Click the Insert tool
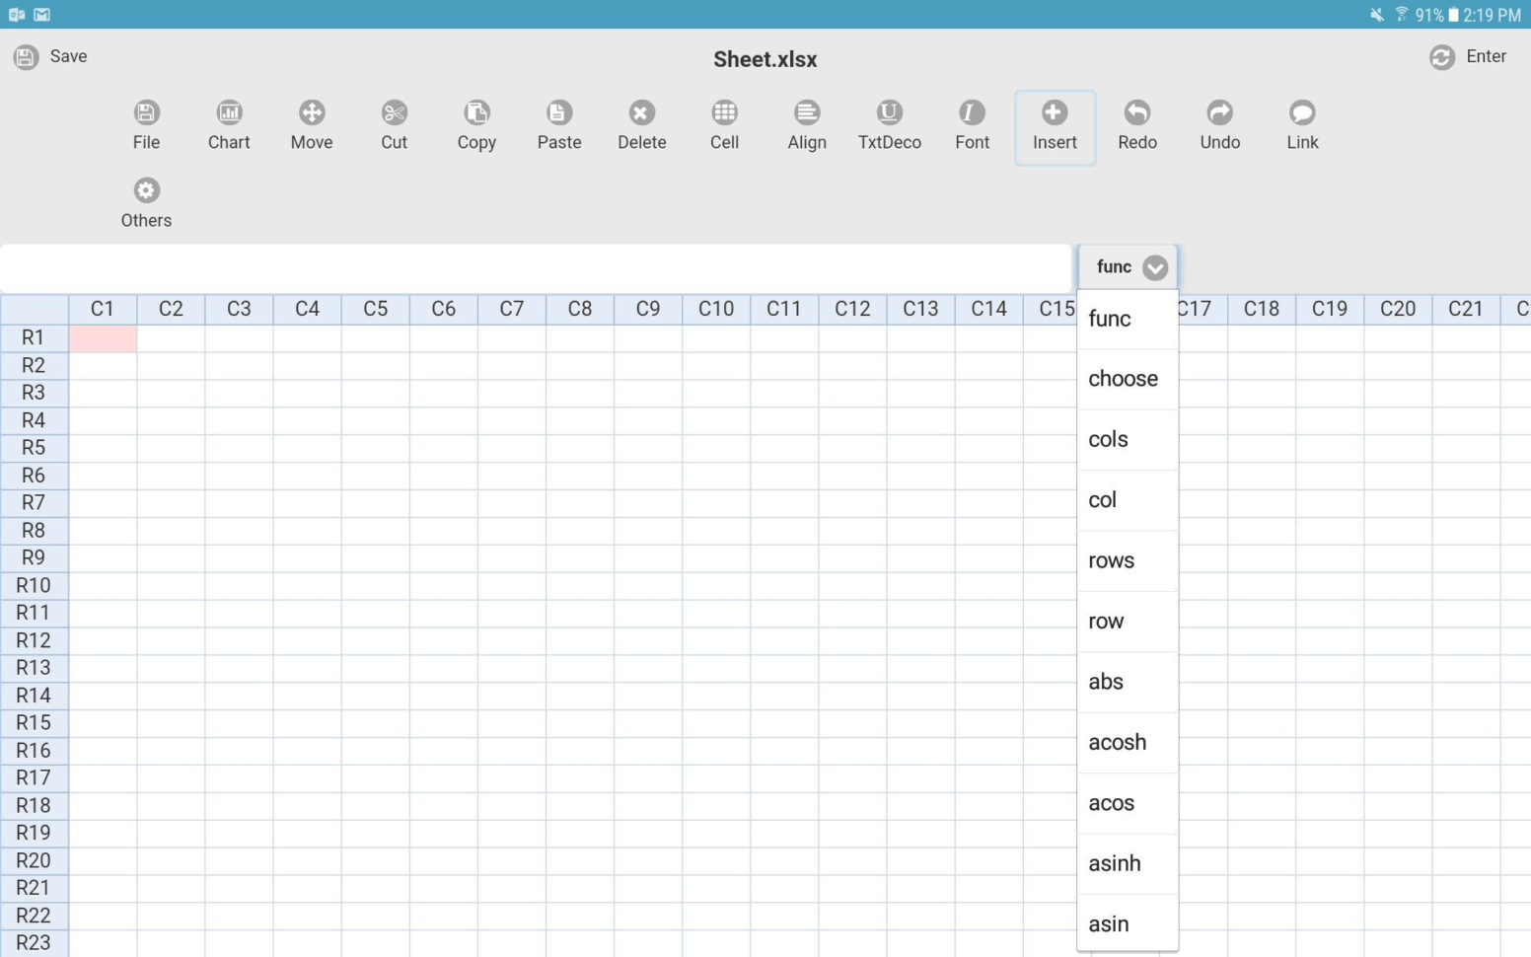 click(x=1055, y=123)
